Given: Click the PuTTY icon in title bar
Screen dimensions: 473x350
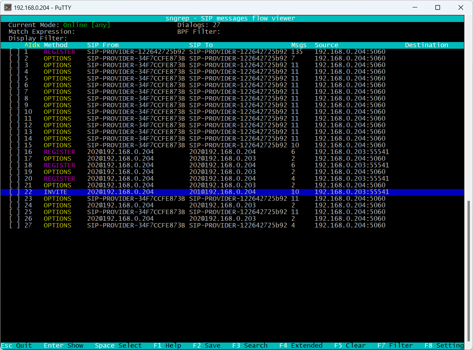Looking at the screenshot, I should 7,7.
